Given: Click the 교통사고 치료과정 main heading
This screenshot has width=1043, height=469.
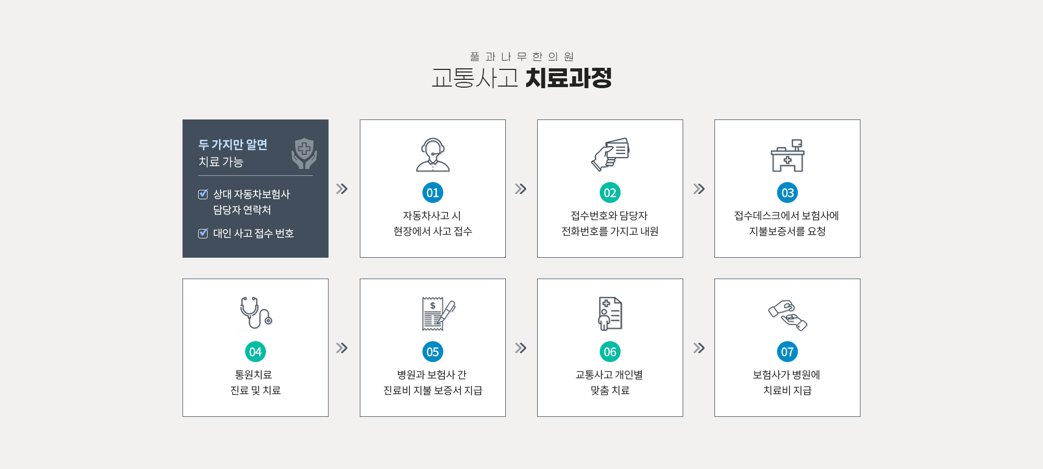Looking at the screenshot, I should 521,78.
